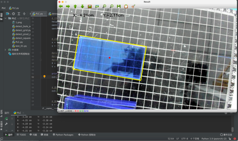Save the current image with the floppy icon
Viewport: 238px width, 141px height.
click(119, 6)
